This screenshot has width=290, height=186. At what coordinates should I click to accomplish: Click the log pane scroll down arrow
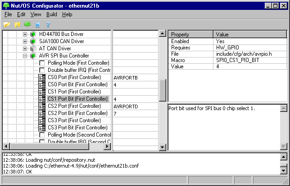284,171
